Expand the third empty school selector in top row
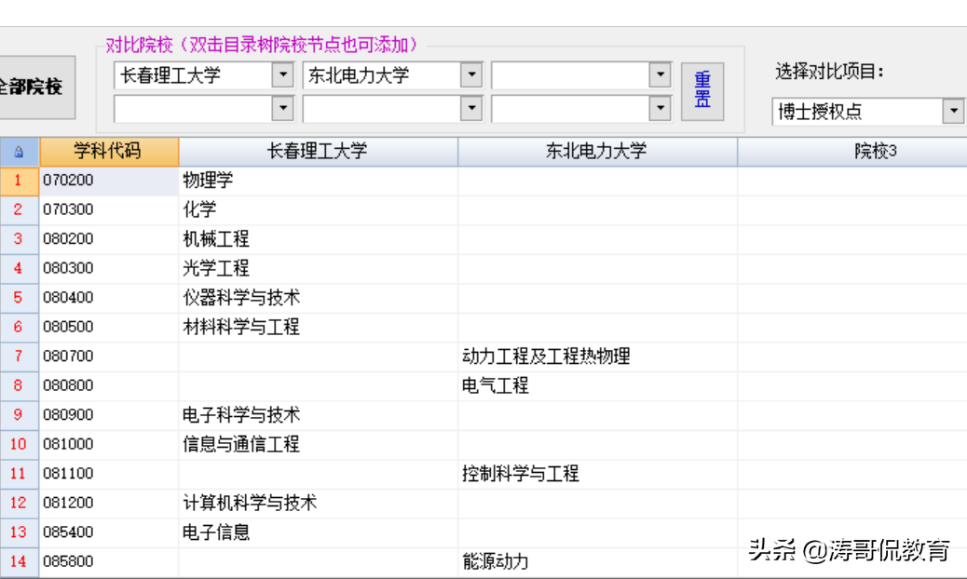 (x=661, y=75)
